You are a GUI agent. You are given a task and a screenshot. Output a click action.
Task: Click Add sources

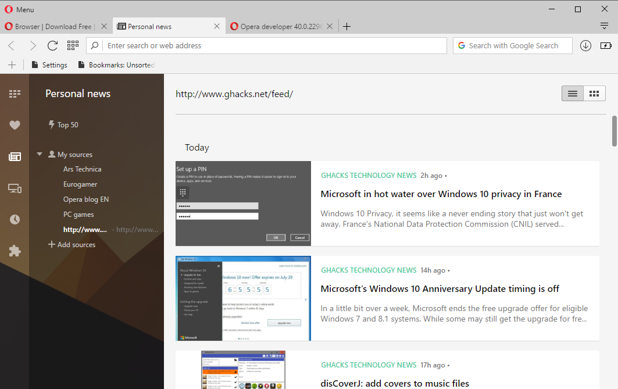[72, 245]
